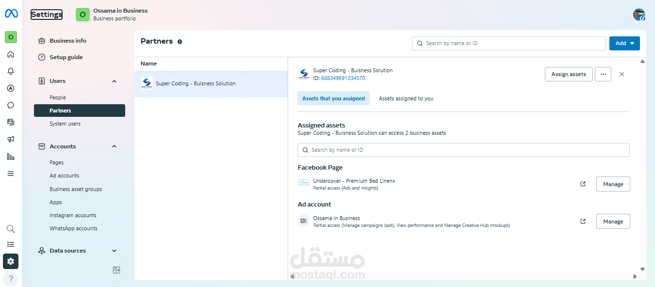Open All tools hamburger menu icon
Image resolution: width=655 pixels, height=287 pixels.
point(11,174)
